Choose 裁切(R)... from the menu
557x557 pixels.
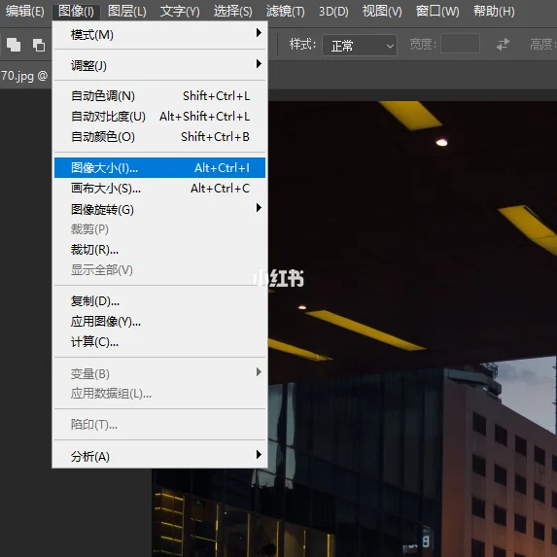159,250
